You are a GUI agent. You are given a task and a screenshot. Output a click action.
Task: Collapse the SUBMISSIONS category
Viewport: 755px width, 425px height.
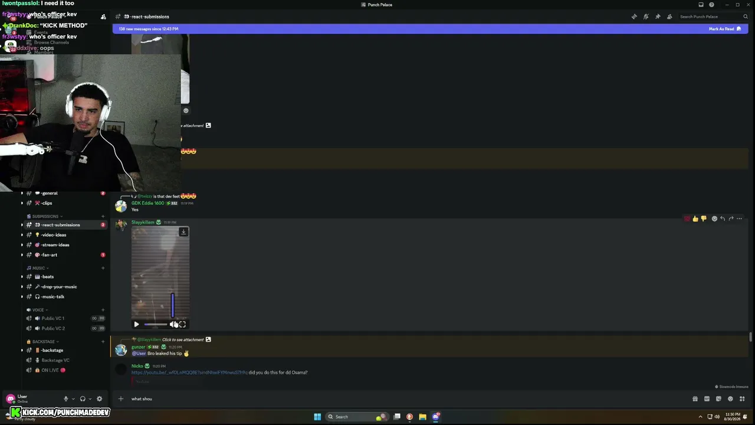45,217
